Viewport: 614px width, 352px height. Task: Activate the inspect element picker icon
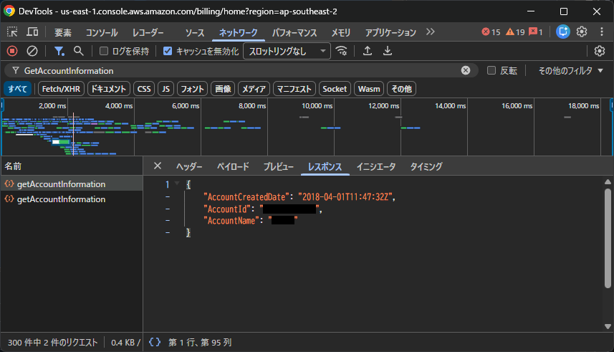tap(12, 32)
